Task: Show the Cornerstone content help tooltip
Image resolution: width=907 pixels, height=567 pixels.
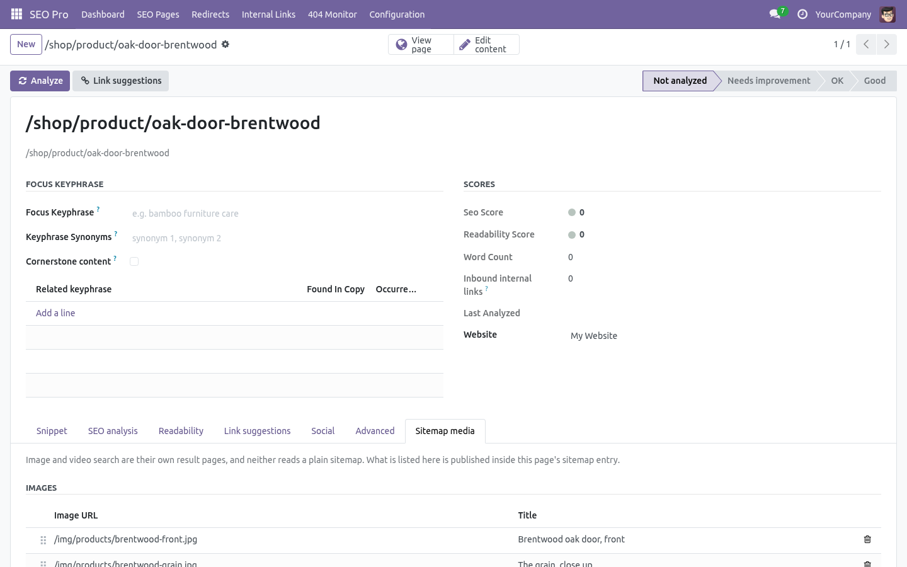Action: (115, 258)
